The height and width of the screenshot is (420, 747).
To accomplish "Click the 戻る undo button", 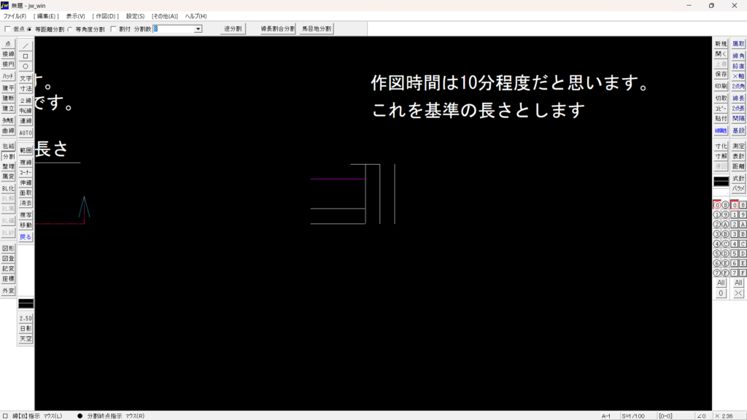I will click(x=26, y=237).
